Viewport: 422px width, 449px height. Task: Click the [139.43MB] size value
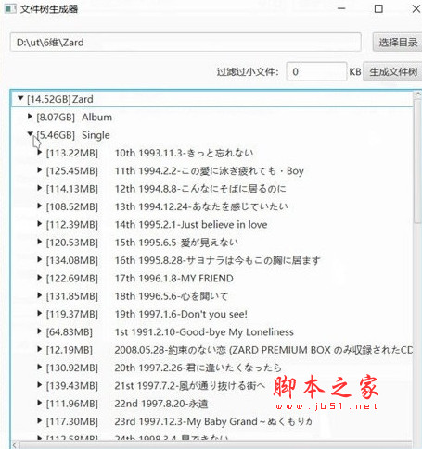pyautogui.click(x=72, y=385)
